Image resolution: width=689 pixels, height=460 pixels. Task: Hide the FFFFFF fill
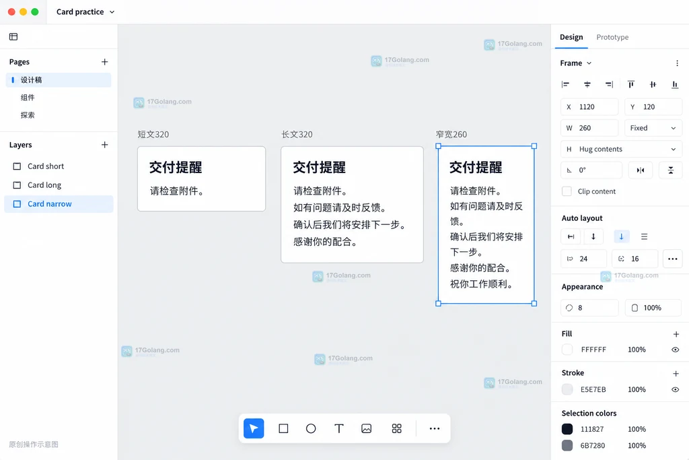tap(676, 350)
